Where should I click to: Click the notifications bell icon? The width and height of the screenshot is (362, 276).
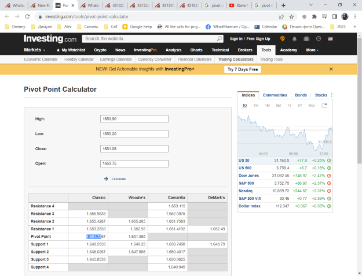[294, 39]
